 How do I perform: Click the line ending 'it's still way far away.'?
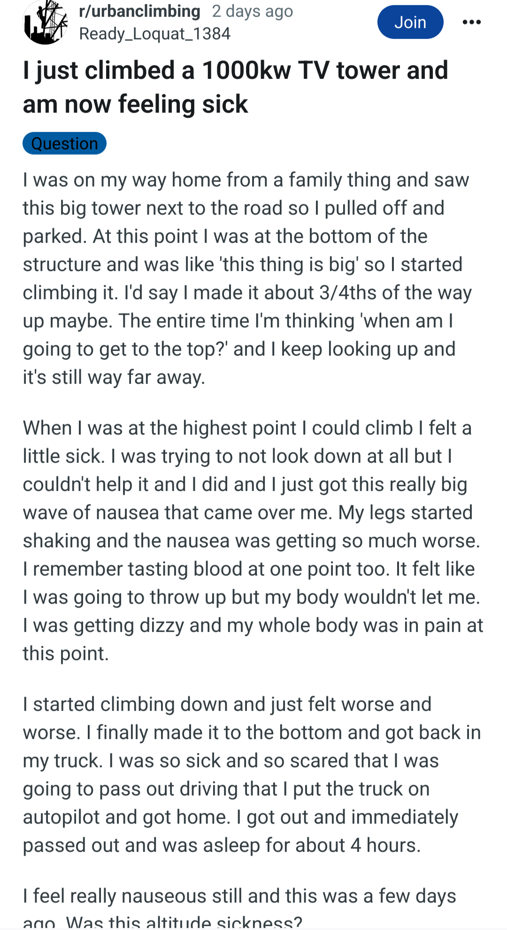pos(114,377)
